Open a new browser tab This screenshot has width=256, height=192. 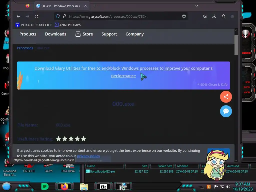95,6
